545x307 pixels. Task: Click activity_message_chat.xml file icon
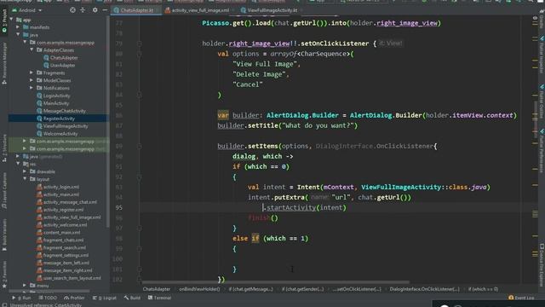click(39, 202)
